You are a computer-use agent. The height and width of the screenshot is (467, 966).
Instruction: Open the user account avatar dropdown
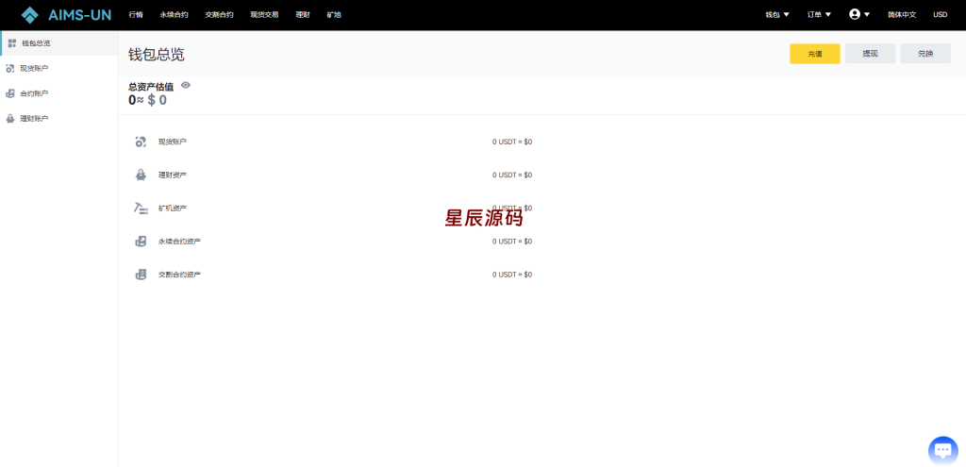coord(858,14)
